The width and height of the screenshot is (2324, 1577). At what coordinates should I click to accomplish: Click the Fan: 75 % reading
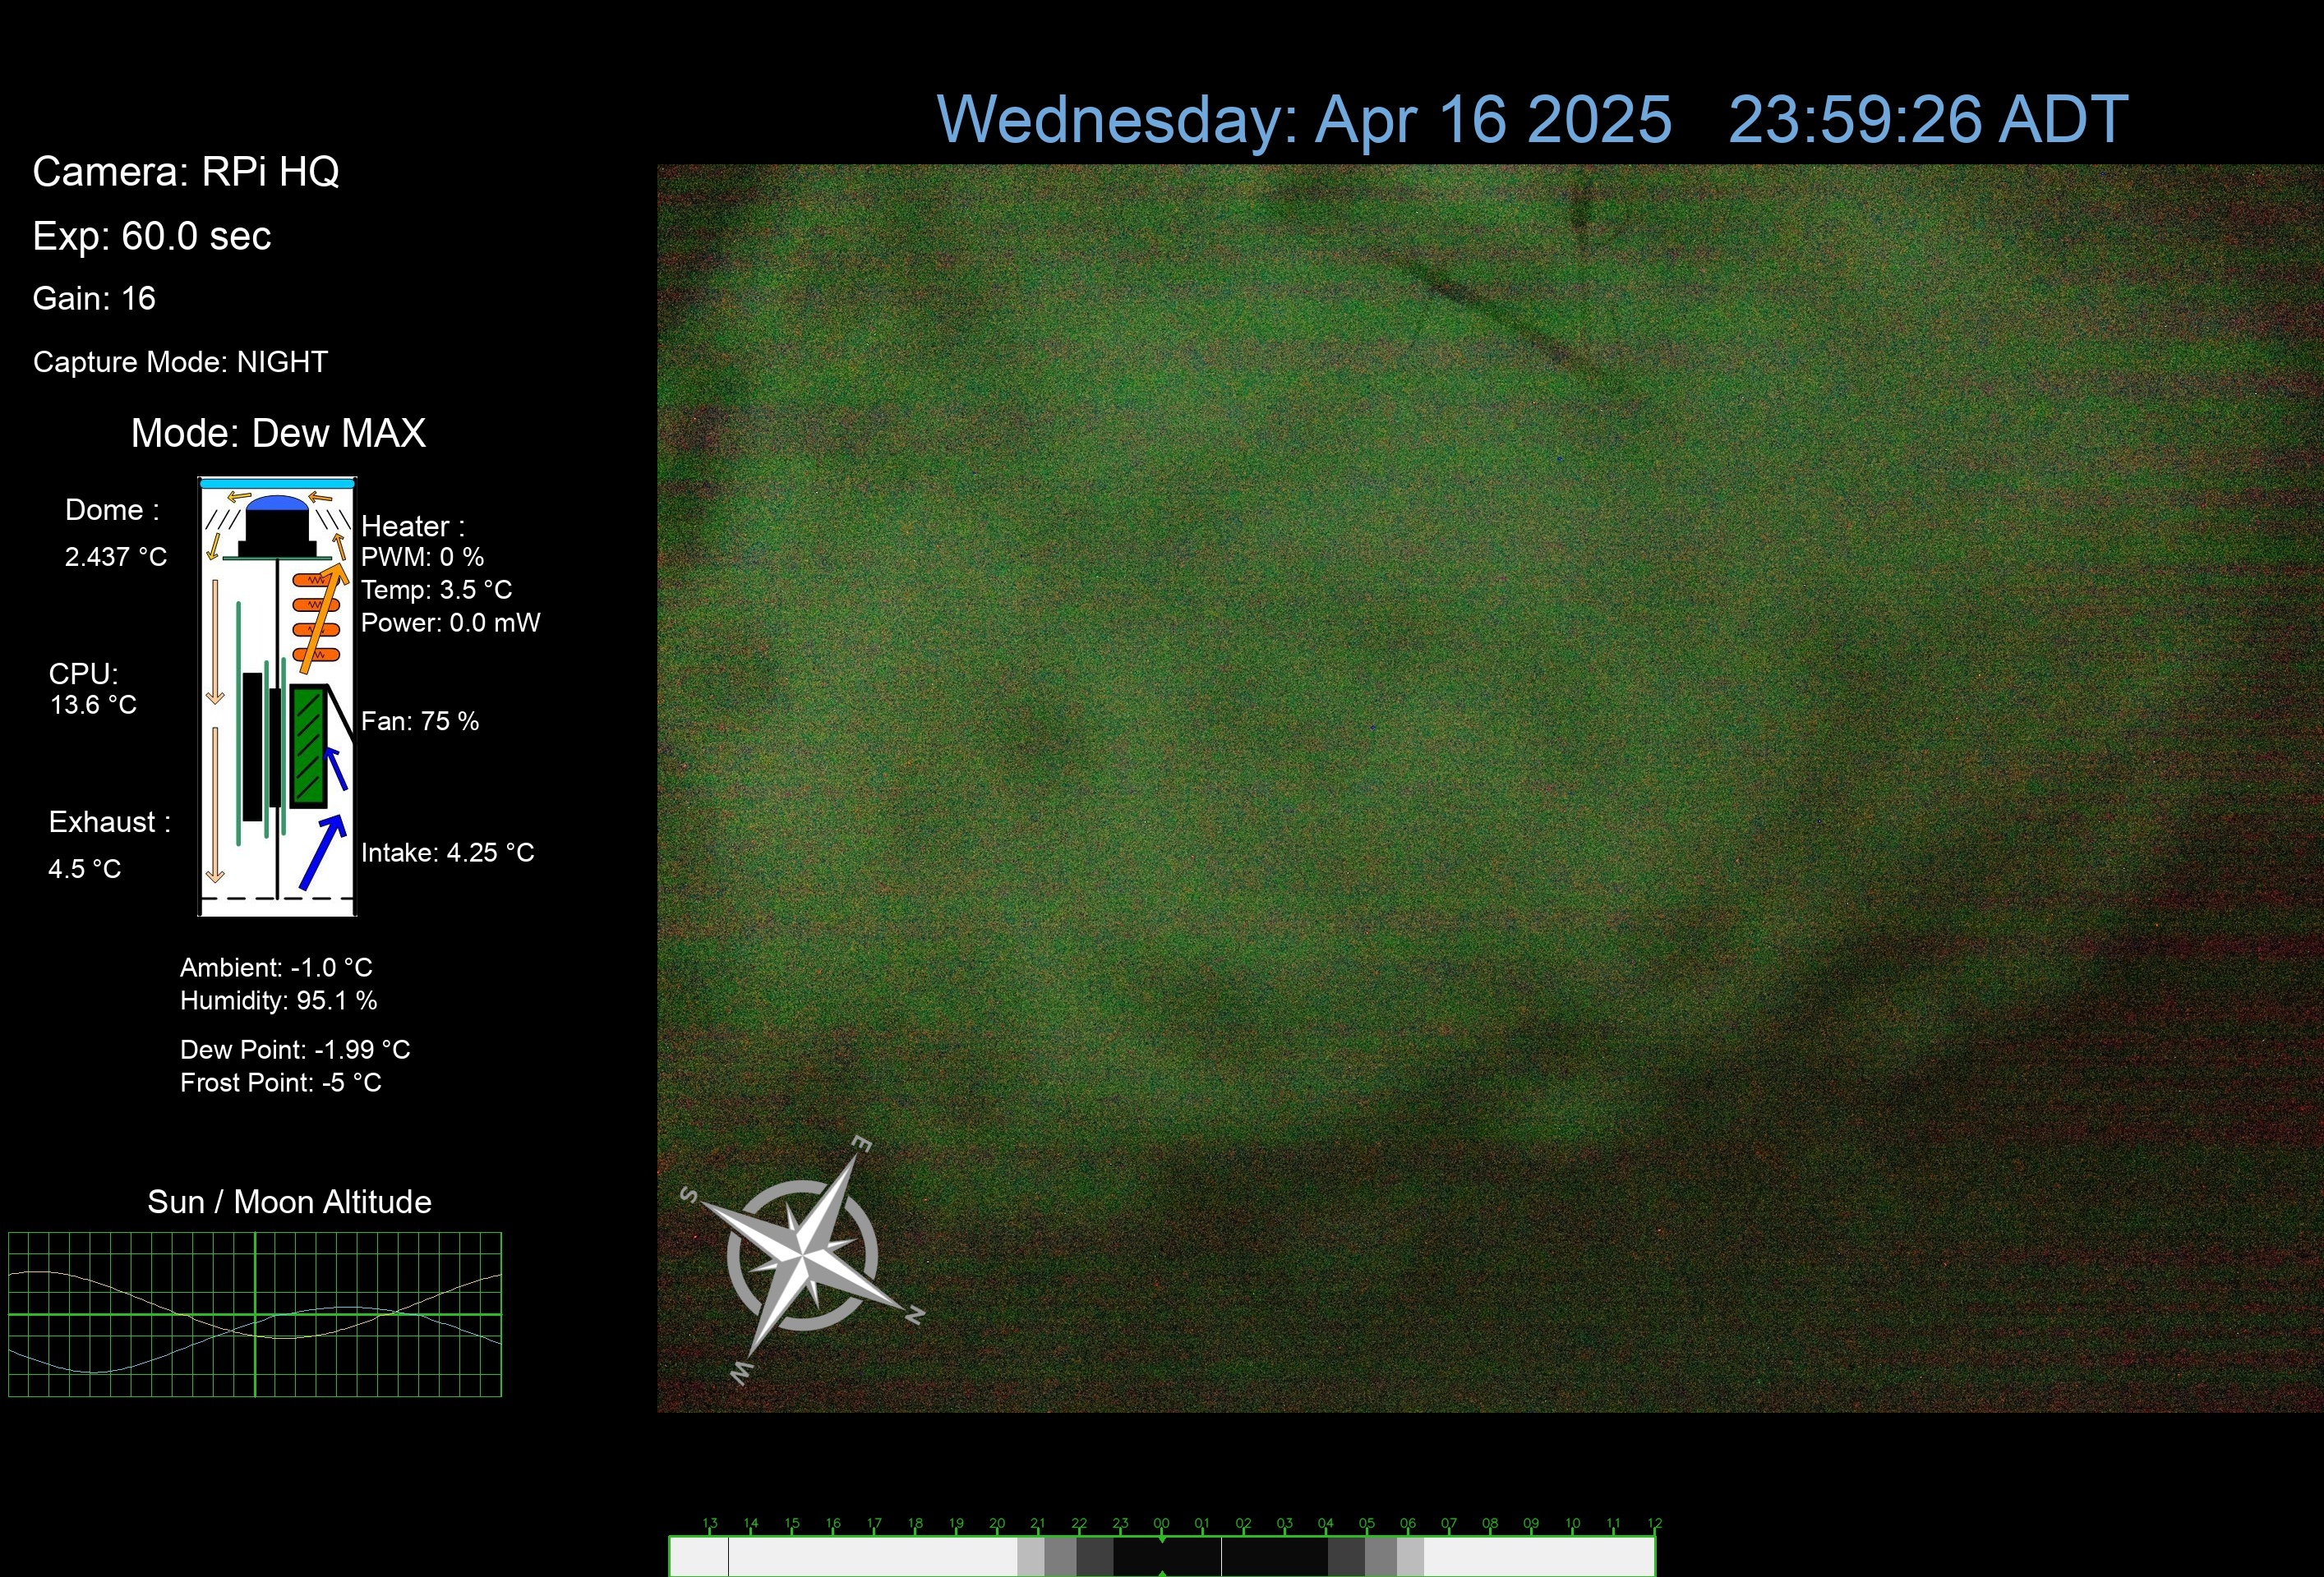pyautogui.click(x=420, y=721)
